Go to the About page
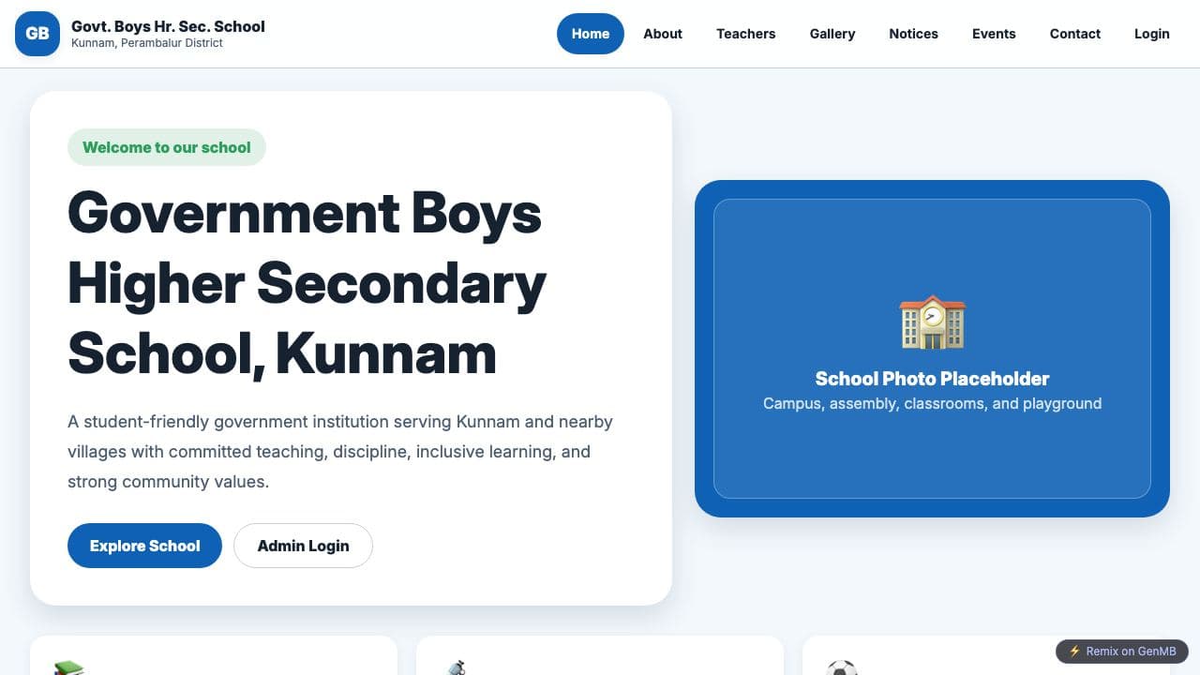The width and height of the screenshot is (1200, 675). click(x=663, y=34)
